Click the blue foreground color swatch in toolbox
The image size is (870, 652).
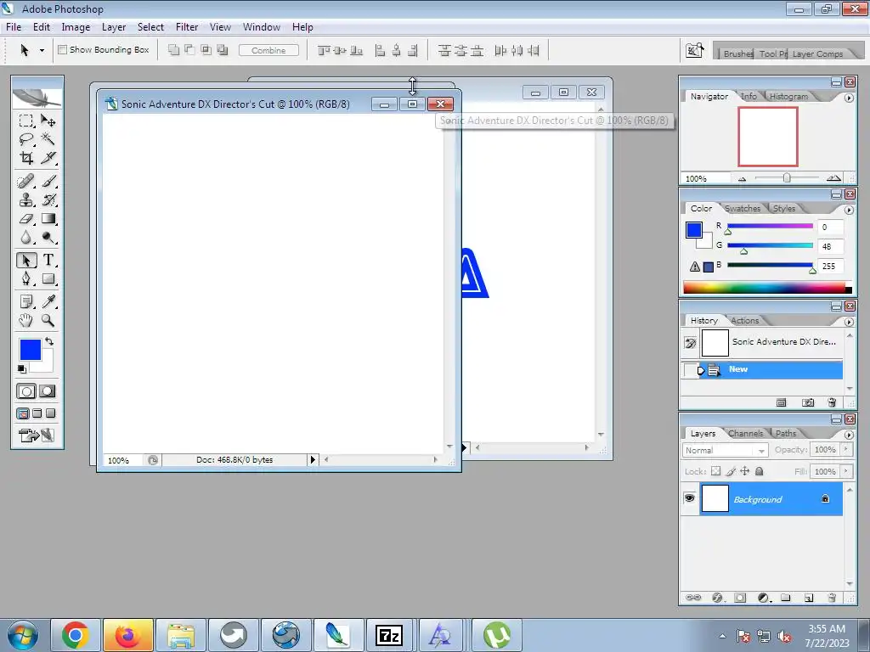tap(31, 350)
